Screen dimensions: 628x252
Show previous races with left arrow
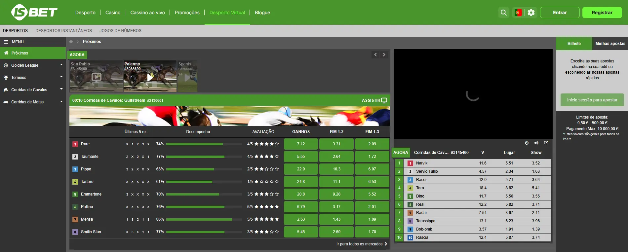tap(375, 55)
